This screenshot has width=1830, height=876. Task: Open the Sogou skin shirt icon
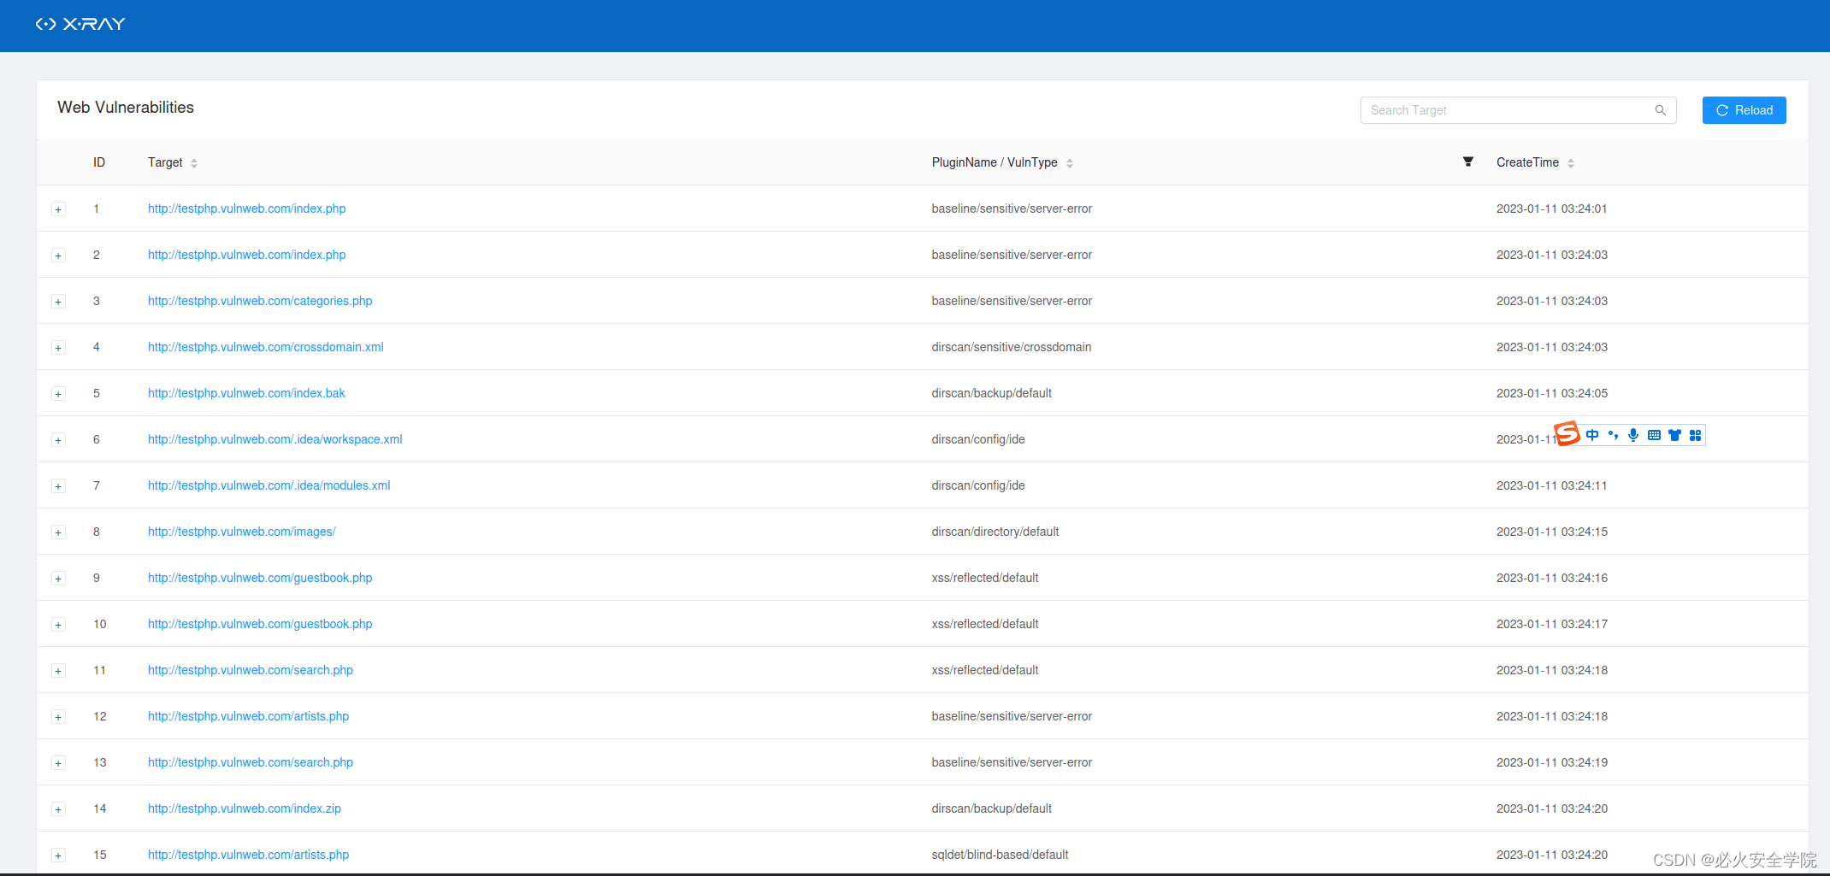pos(1674,435)
